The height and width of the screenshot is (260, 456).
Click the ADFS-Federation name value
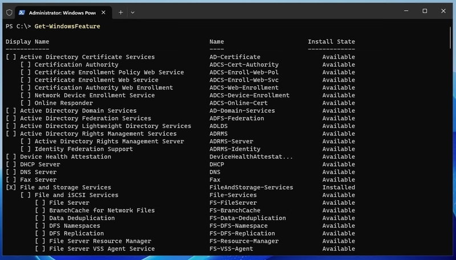[237, 118]
